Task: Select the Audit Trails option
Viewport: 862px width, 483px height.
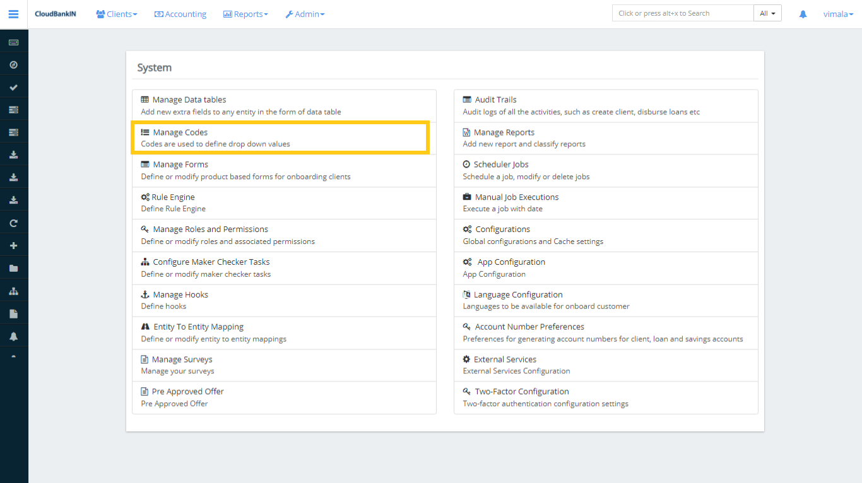Action: (x=495, y=99)
